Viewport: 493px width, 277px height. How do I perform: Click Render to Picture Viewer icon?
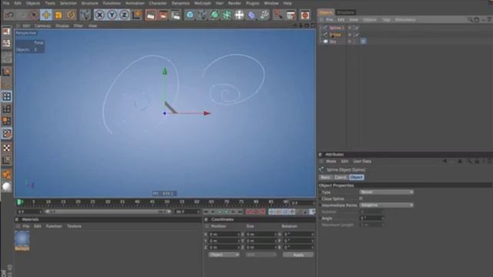(x=163, y=15)
